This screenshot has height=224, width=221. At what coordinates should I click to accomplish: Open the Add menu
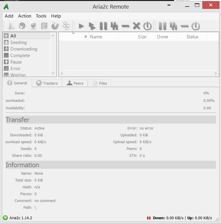tap(9, 16)
